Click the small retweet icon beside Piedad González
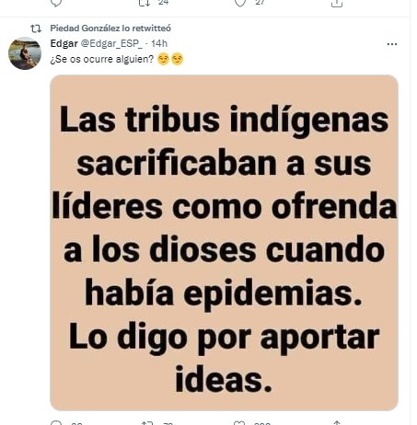Viewport: 417px width, 425px height. point(36,29)
